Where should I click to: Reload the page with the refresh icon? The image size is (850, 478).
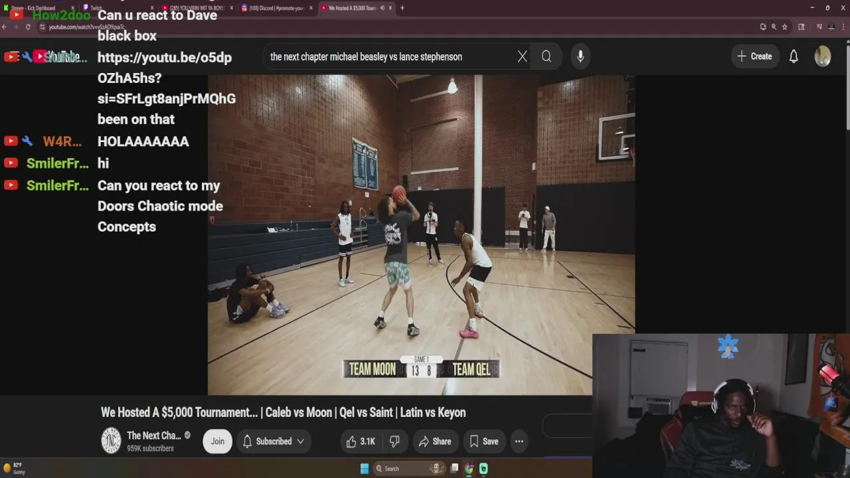coord(28,27)
